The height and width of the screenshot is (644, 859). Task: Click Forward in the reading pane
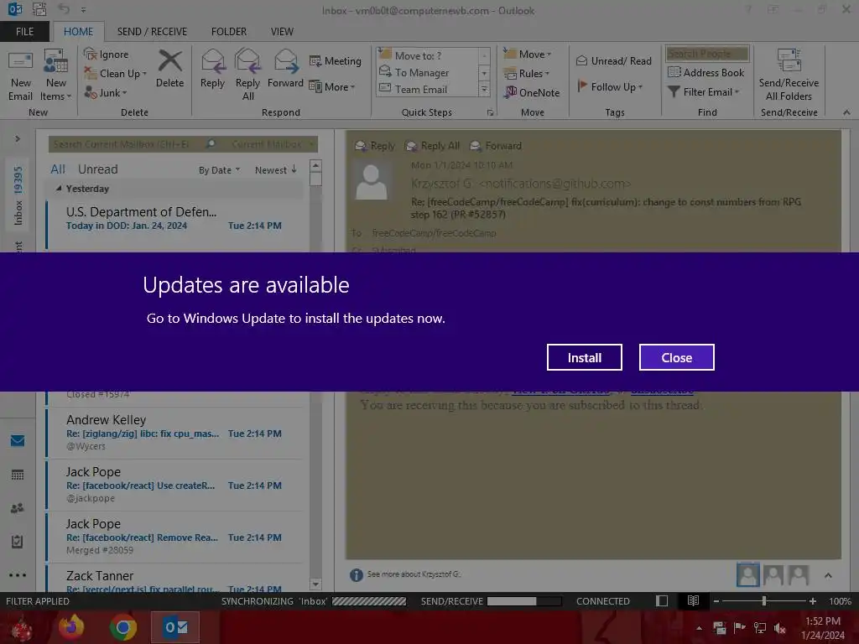pos(496,146)
